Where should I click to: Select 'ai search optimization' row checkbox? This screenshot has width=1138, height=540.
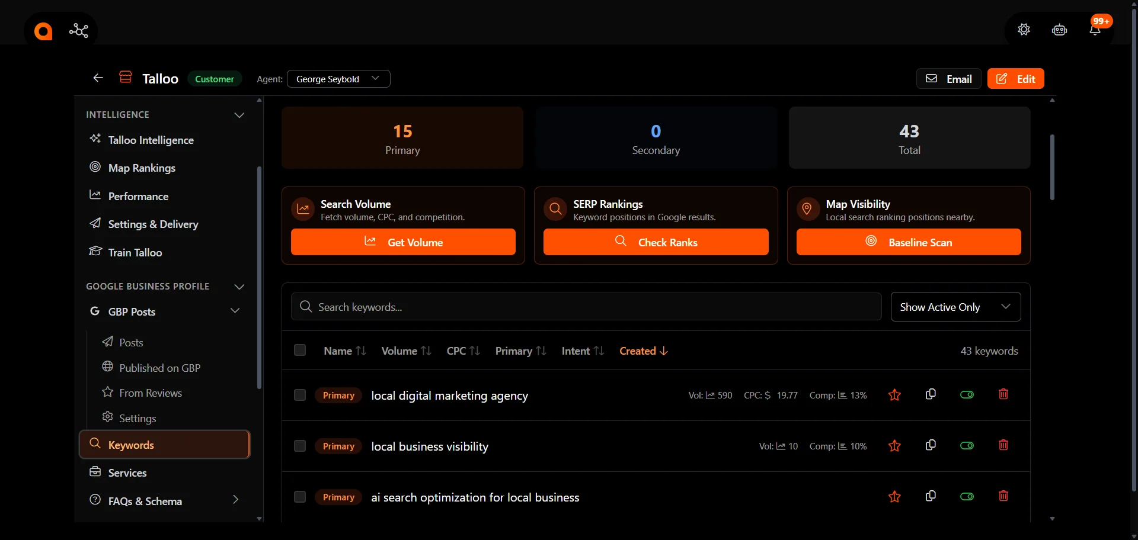300,497
